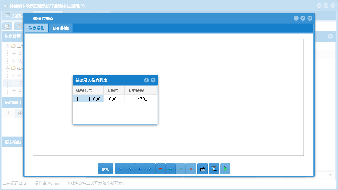Viewport: 338px width, 190px height.
Task: Sort by 体检卡号 column header
Action: [x=88, y=90]
